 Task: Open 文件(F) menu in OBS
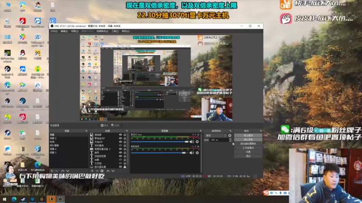coord(54,31)
